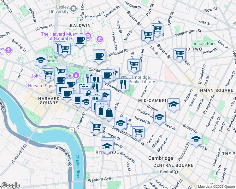The width and height of the screenshot is (236, 189).
Task: Click the front shopping cart marker above Cambridge Common
Action: (65, 49)
